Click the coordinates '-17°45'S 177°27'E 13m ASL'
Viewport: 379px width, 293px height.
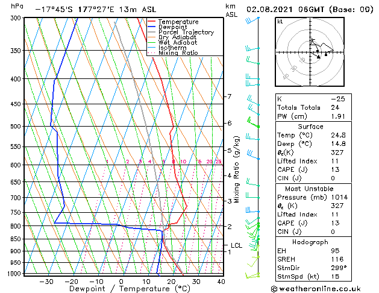[x=96, y=10]
